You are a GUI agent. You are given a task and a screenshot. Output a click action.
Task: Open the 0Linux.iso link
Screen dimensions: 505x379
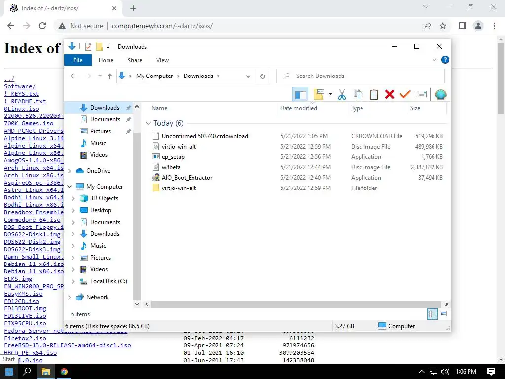tap(22, 109)
